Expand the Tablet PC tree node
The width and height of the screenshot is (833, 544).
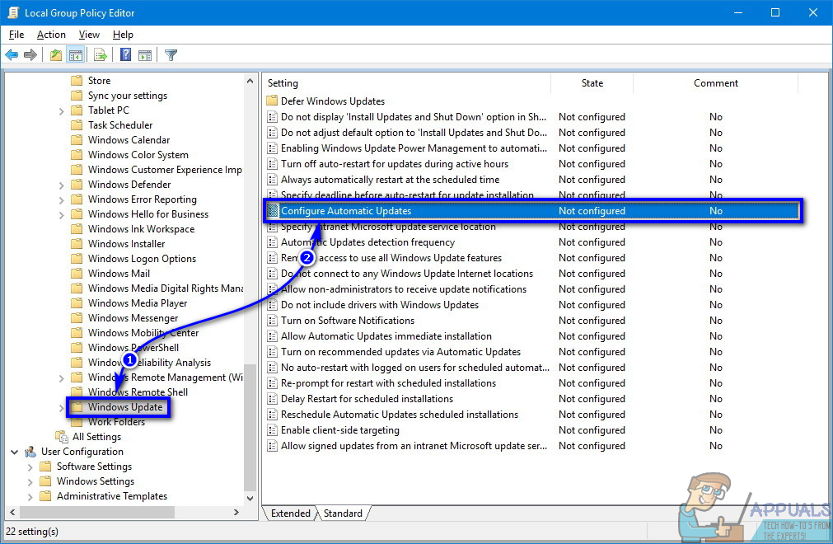[x=62, y=110]
